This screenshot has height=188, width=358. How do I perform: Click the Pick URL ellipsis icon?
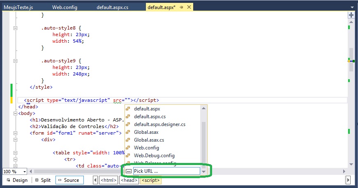tap(128, 171)
